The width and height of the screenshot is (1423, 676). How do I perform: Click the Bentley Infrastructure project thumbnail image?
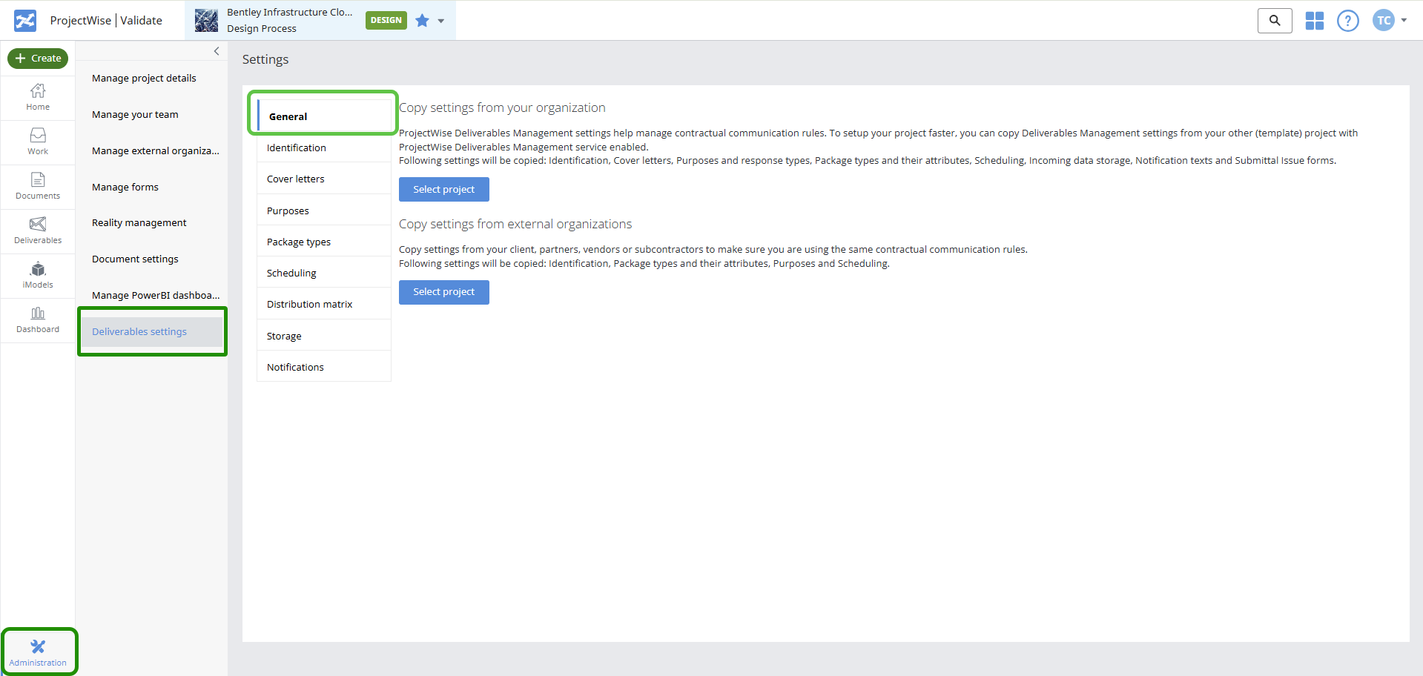tap(205, 20)
